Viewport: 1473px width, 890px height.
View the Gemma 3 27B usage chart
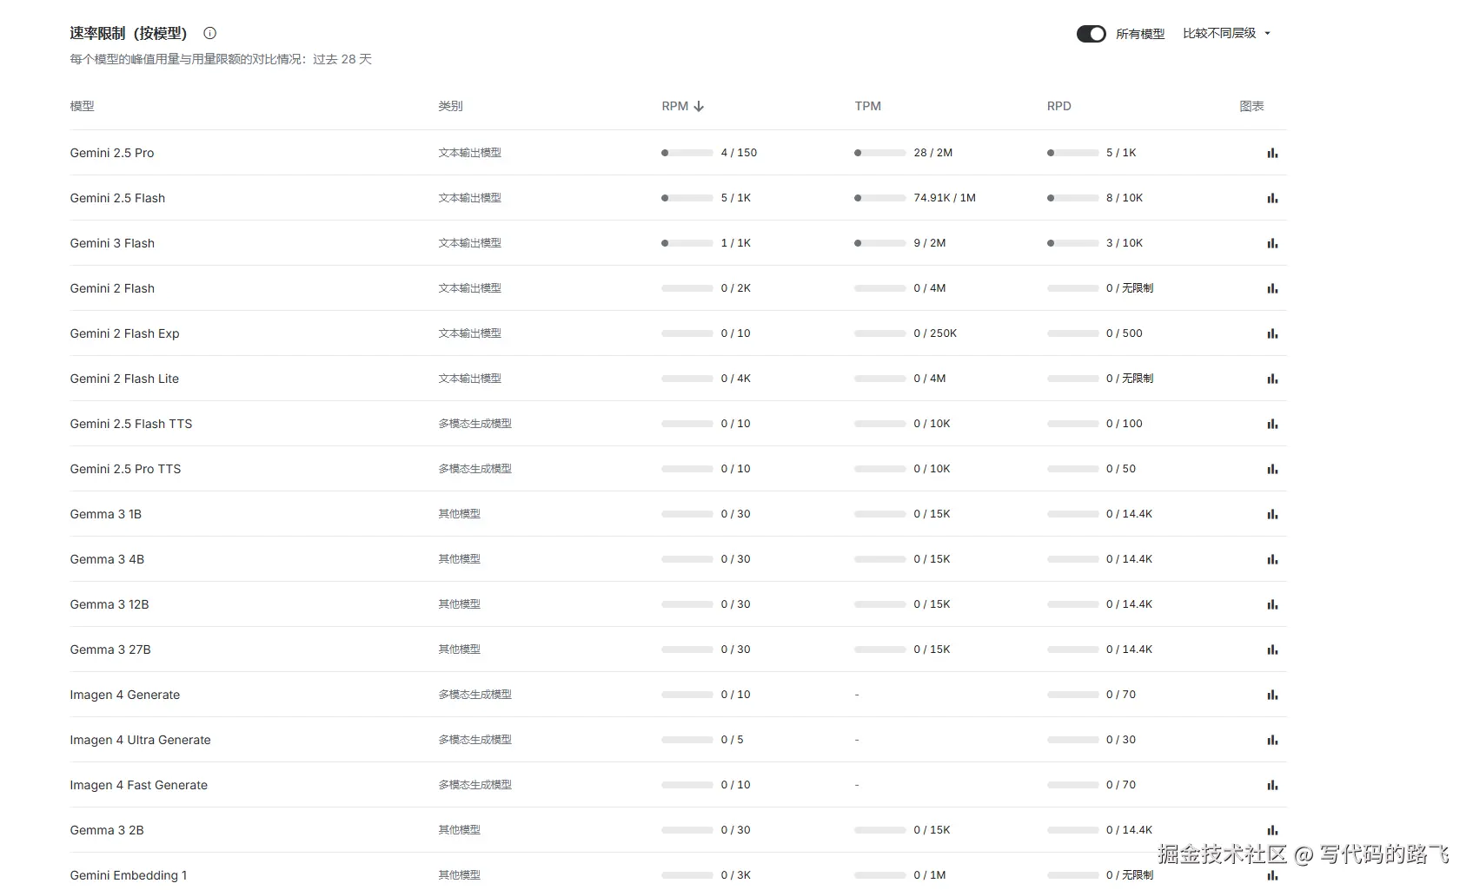coord(1272,649)
